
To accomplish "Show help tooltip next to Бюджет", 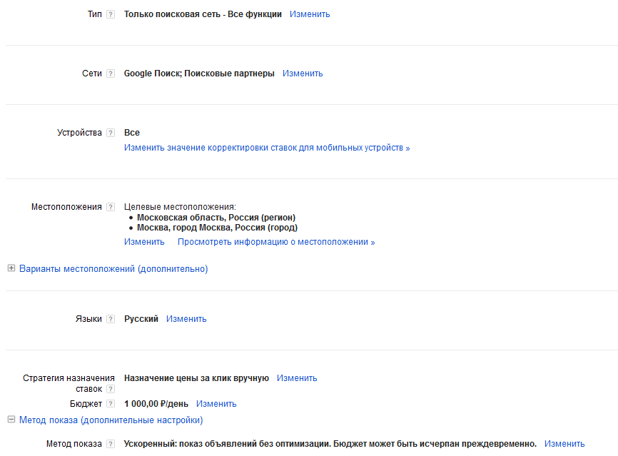I will pos(110,404).
